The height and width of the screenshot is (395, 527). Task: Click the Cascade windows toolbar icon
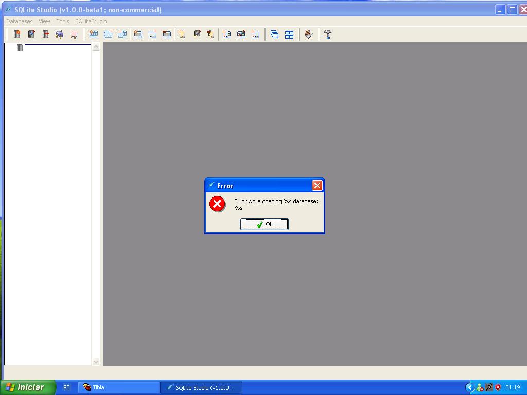pyautogui.click(x=275, y=34)
